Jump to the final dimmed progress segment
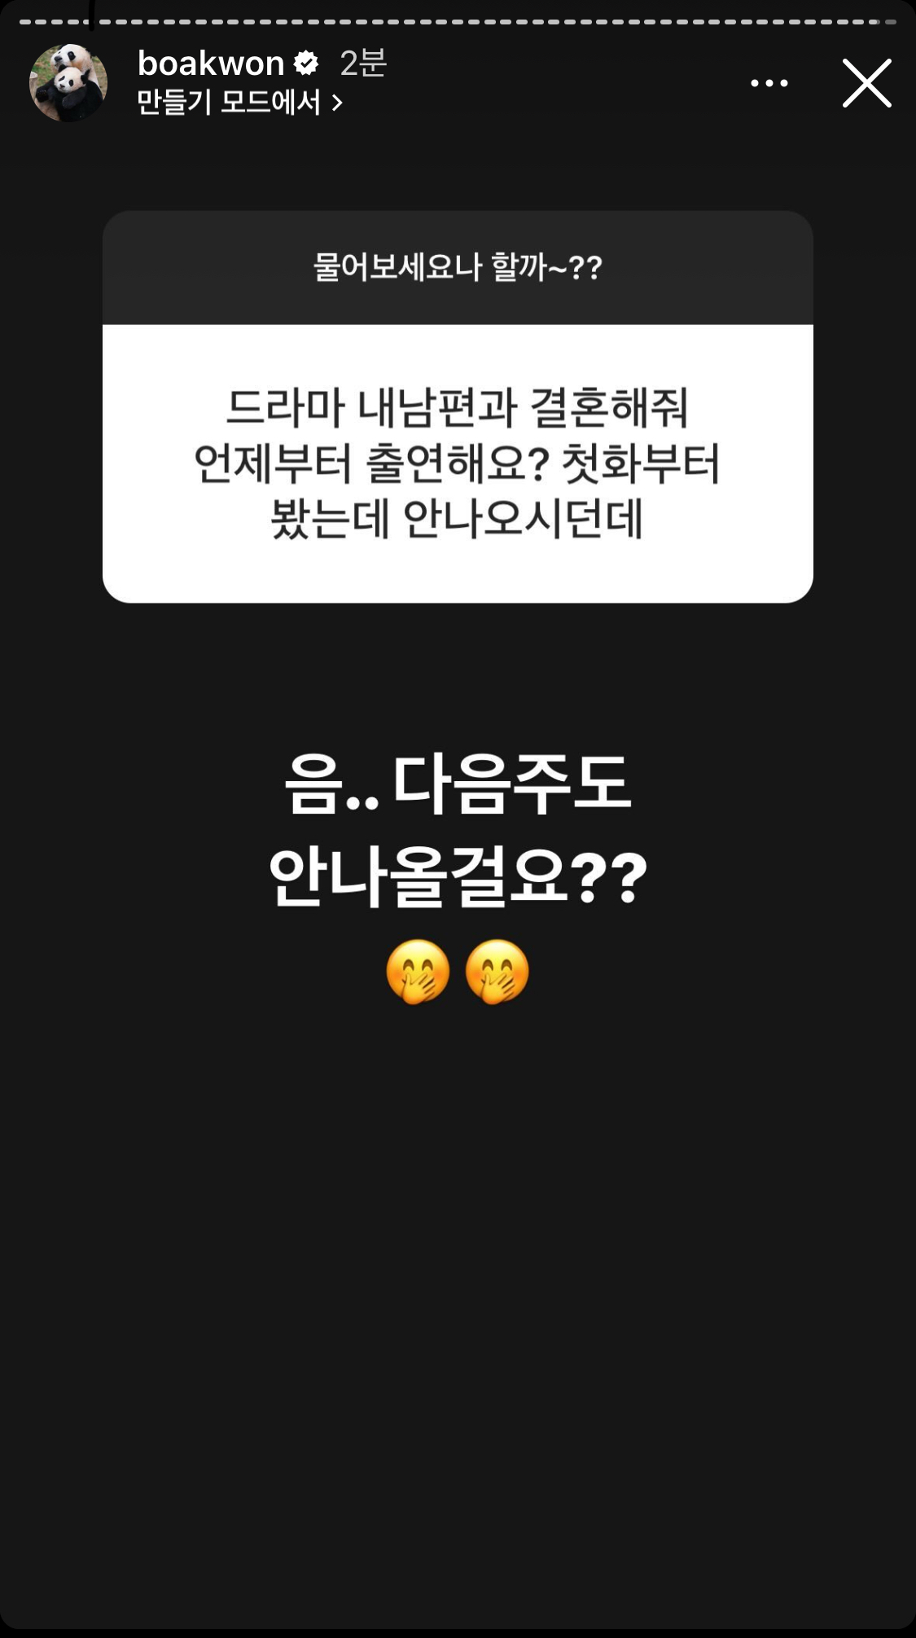Viewport: 916px width, 1638px height. (x=889, y=22)
